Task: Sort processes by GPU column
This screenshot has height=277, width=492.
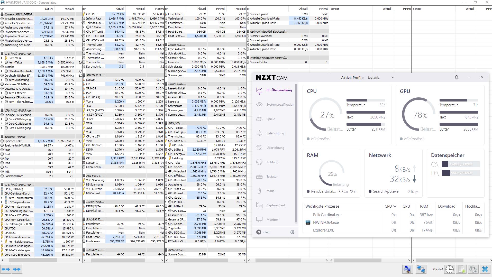Action: coord(406,206)
